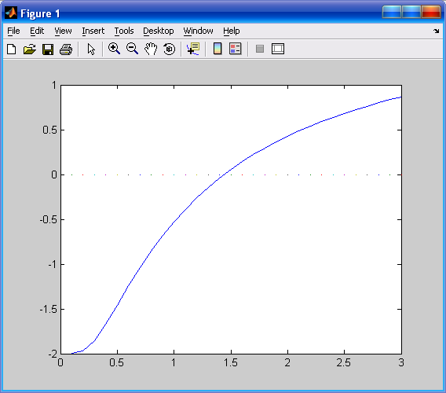446x393 pixels.
Task: Save the figure using the floppy disk icon
Action: tap(48, 49)
